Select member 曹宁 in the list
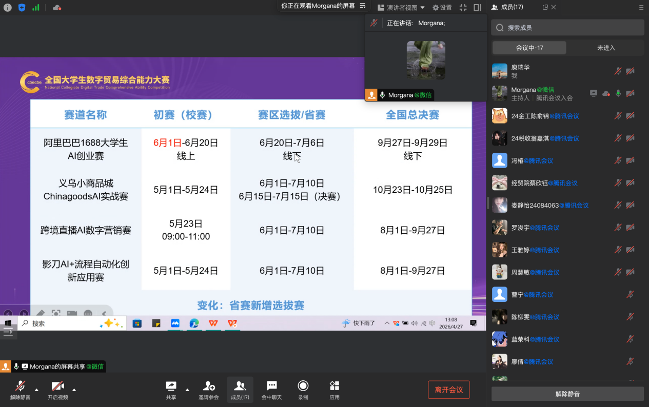This screenshot has width=649, height=407. point(567,294)
